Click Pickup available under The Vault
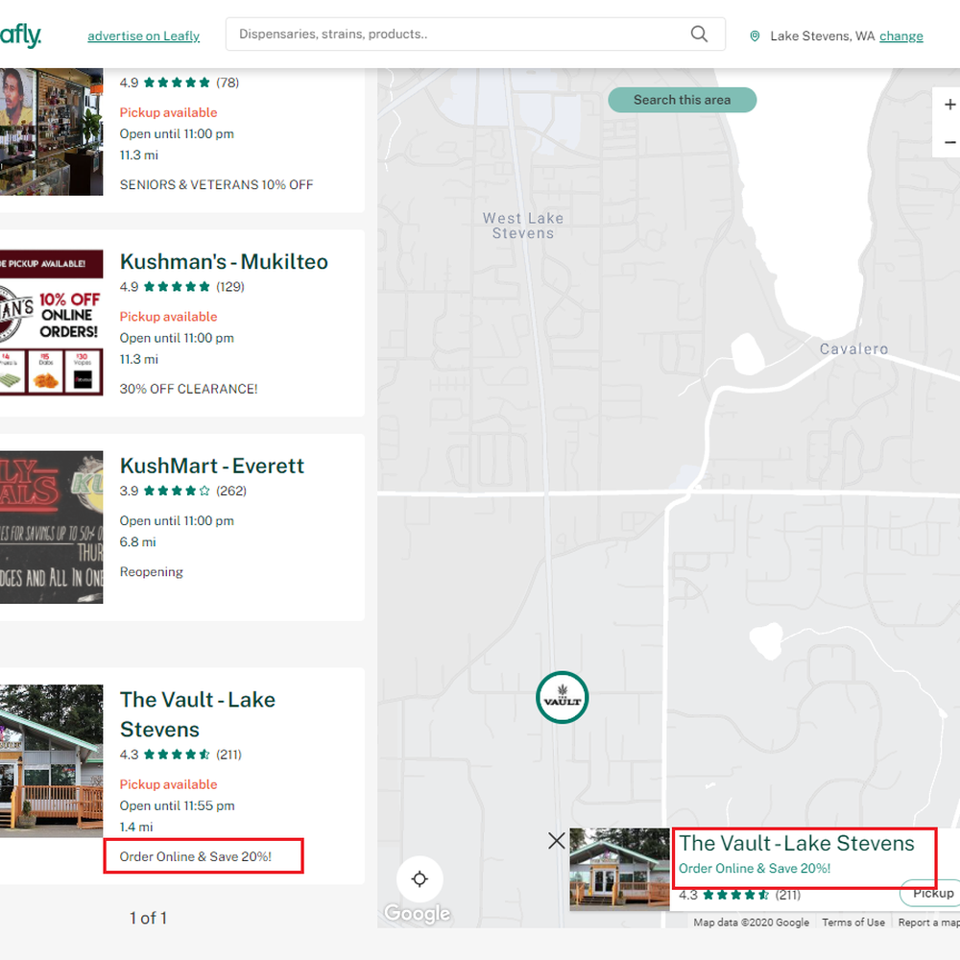The height and width of the screenshot is (960, 960). click(x=168, y=784)
